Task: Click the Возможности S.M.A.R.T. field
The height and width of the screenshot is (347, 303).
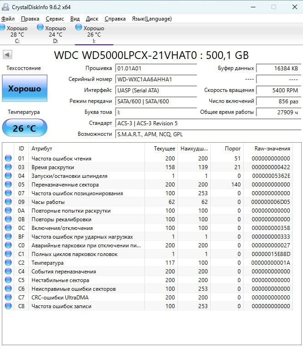Action: pos(208,134)
